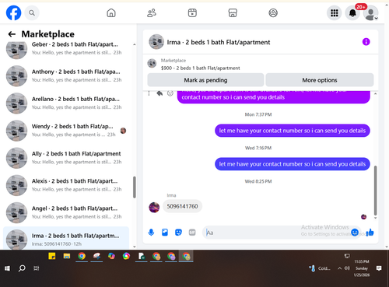
Task: Open Task View on the taskbar
Action: click(x=37, y=268)
